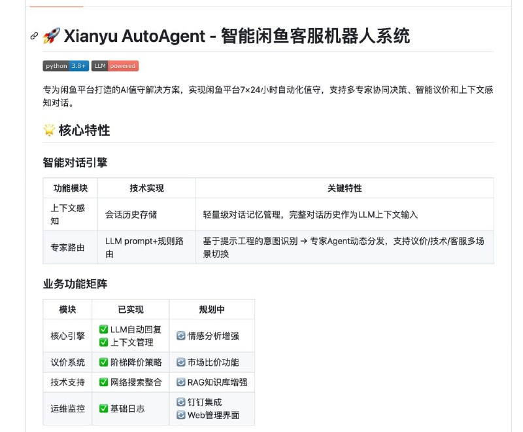
Task: Click the green check beside 网络搜索整合
Action: pyautogui.click(x=104, y=382)
